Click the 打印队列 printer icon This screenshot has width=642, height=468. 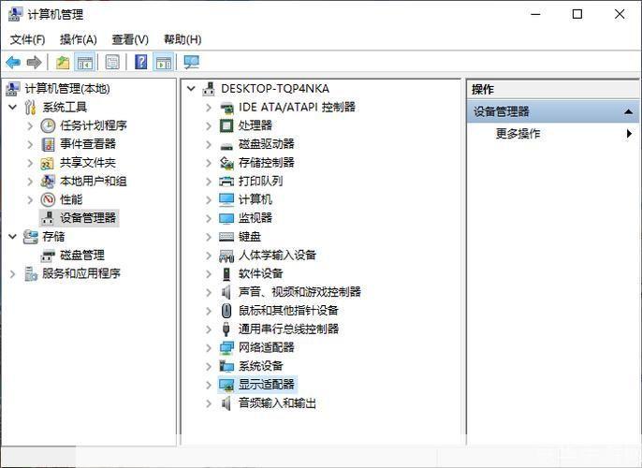(226, 182)
